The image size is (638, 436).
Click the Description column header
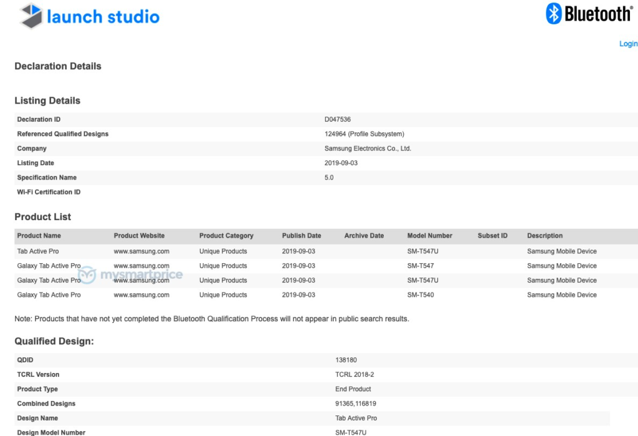545,236
